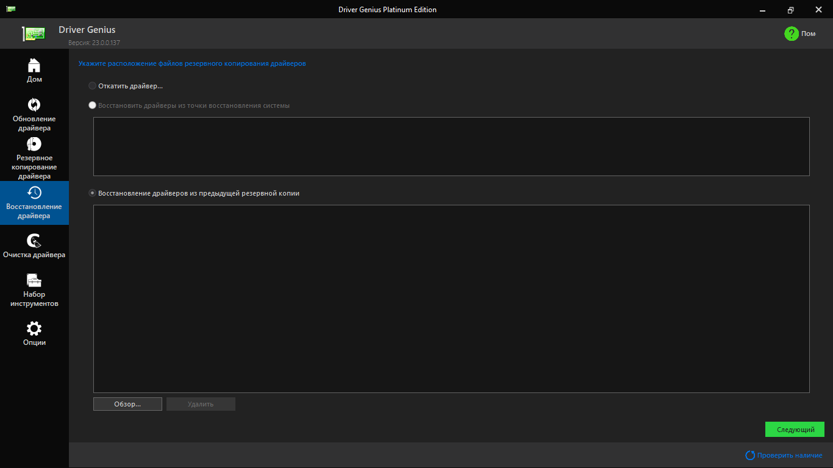833x468 pixels.
Task: Close the Driver Genius window
Action: click(x=819, y=9)
